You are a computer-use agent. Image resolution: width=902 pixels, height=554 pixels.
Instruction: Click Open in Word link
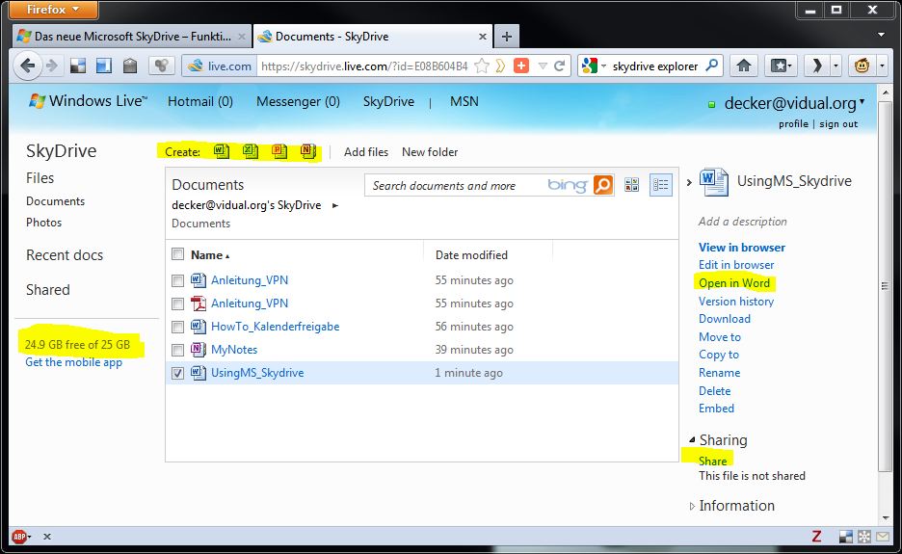pyautogui.click(x=734, y=283)
